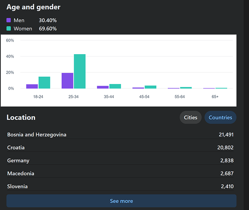Click the Men 30.40% legend entry
Image resolution: width=249 pixels, height=210 pixels.
coord(31,20)
